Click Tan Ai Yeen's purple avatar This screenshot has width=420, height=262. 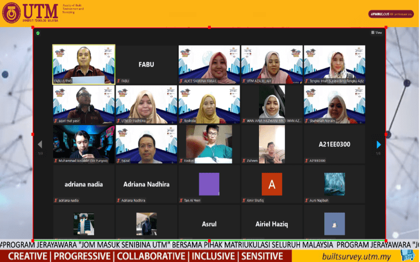coord(209,184)
